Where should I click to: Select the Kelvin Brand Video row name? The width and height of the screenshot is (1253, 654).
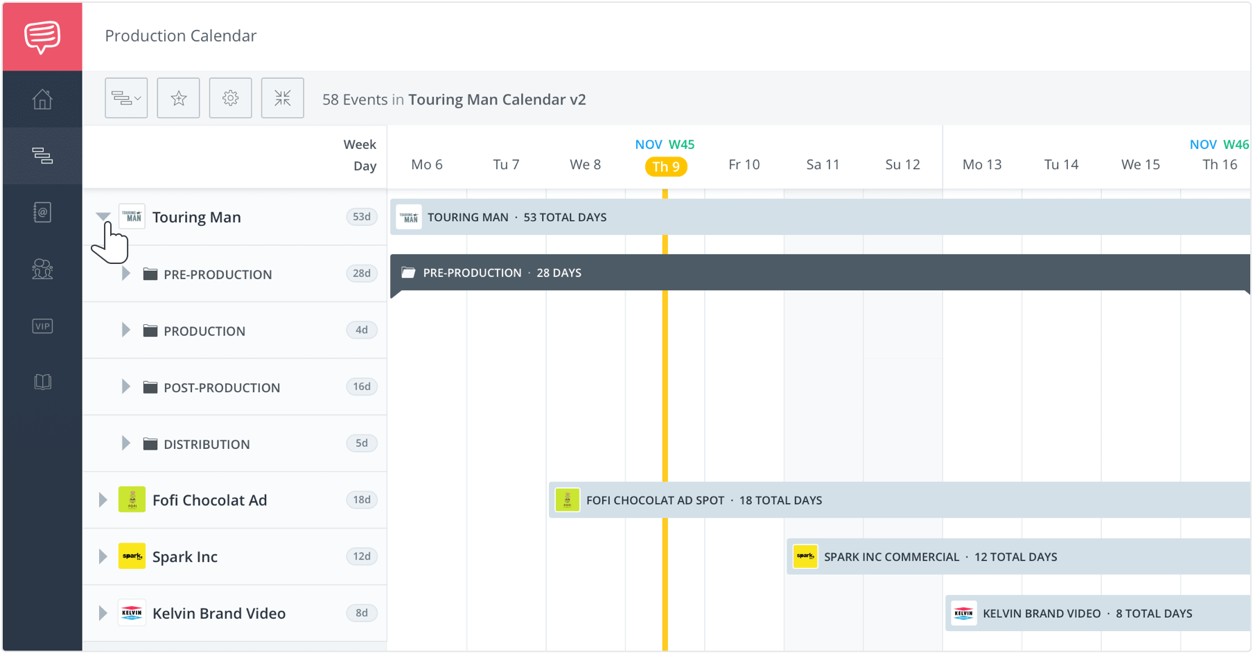pyautogui.click(x=219, y=614)
